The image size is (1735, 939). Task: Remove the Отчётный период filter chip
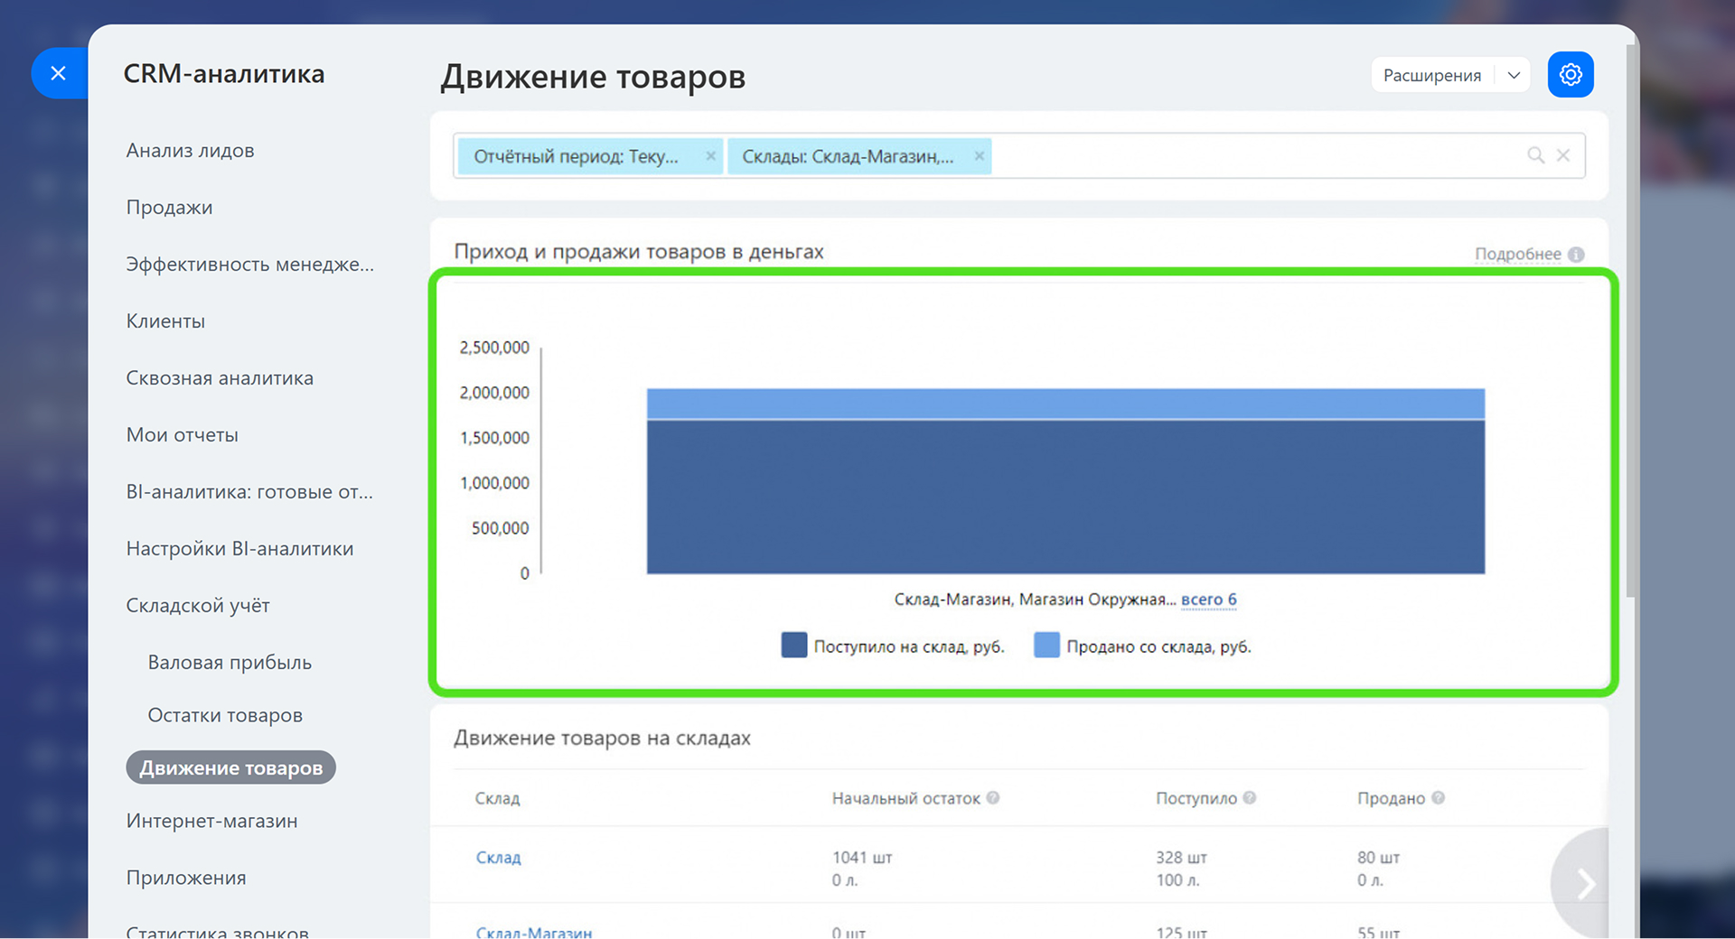coord(710,156)
